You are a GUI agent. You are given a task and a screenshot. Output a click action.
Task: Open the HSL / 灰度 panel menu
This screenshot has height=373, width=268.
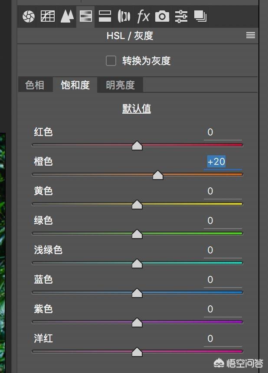251,36
